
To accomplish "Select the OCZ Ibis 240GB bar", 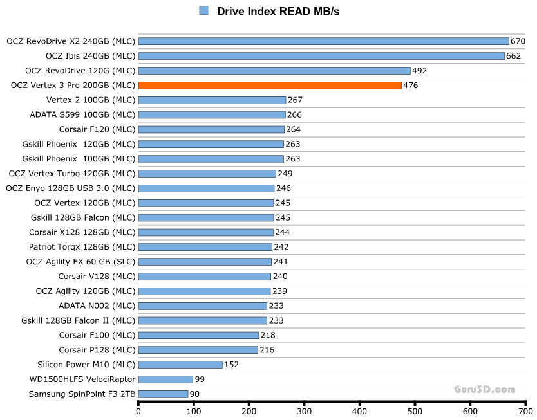I will click(321, 56).
